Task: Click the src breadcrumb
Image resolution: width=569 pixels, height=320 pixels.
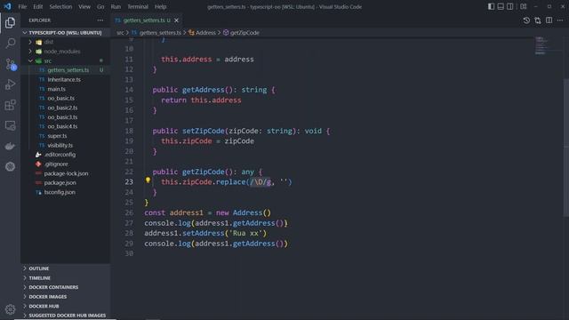Action: pyautogui.click(x=120, y=33)
